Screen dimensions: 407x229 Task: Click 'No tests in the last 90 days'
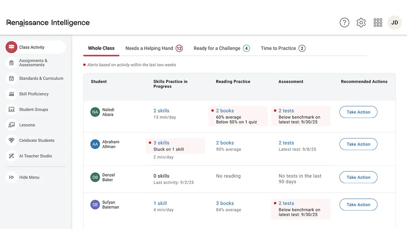pyautogui.click(x=300, y=179)
